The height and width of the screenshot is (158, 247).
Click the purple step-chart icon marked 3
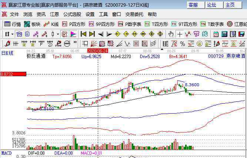tap(36, 34)
